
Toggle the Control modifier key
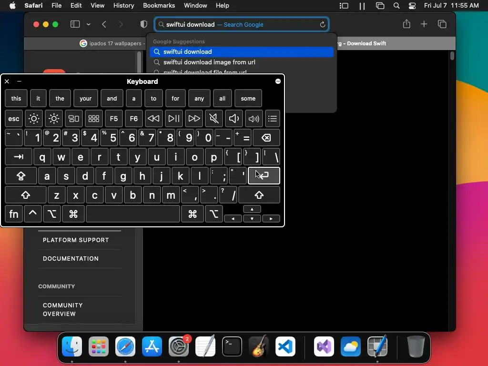pos(33,214)
